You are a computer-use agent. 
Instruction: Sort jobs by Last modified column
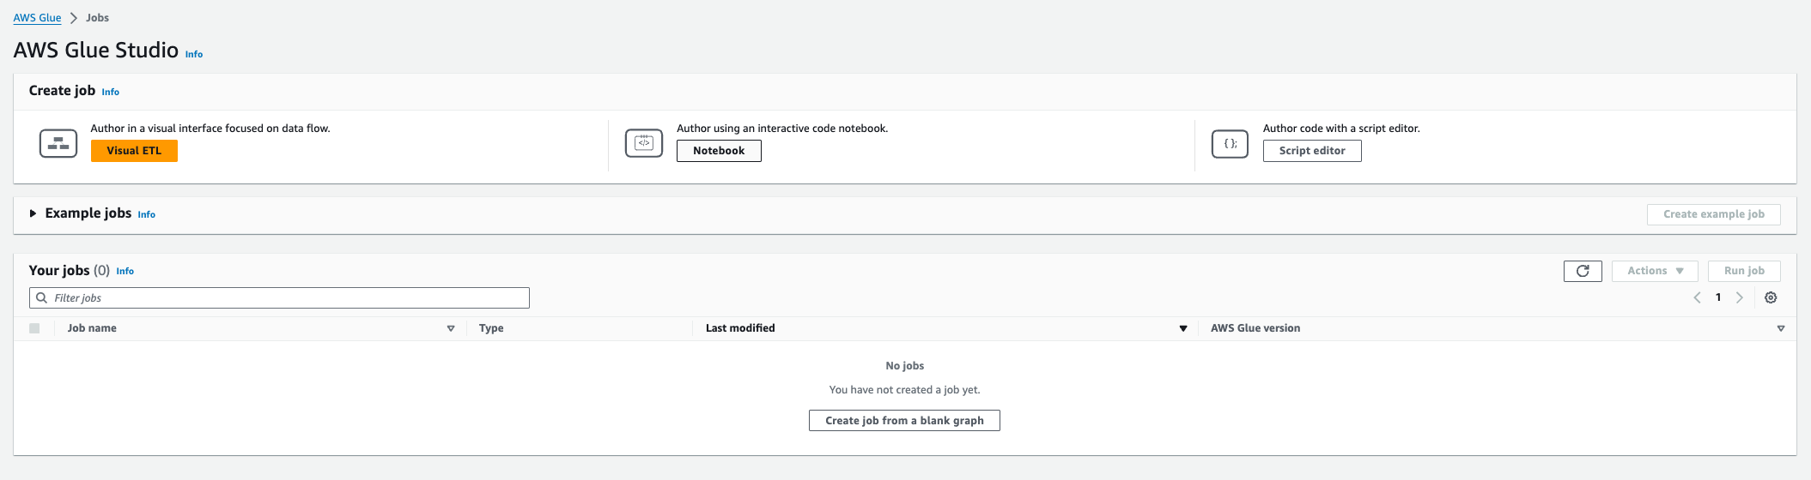[x=1182, y=328]
